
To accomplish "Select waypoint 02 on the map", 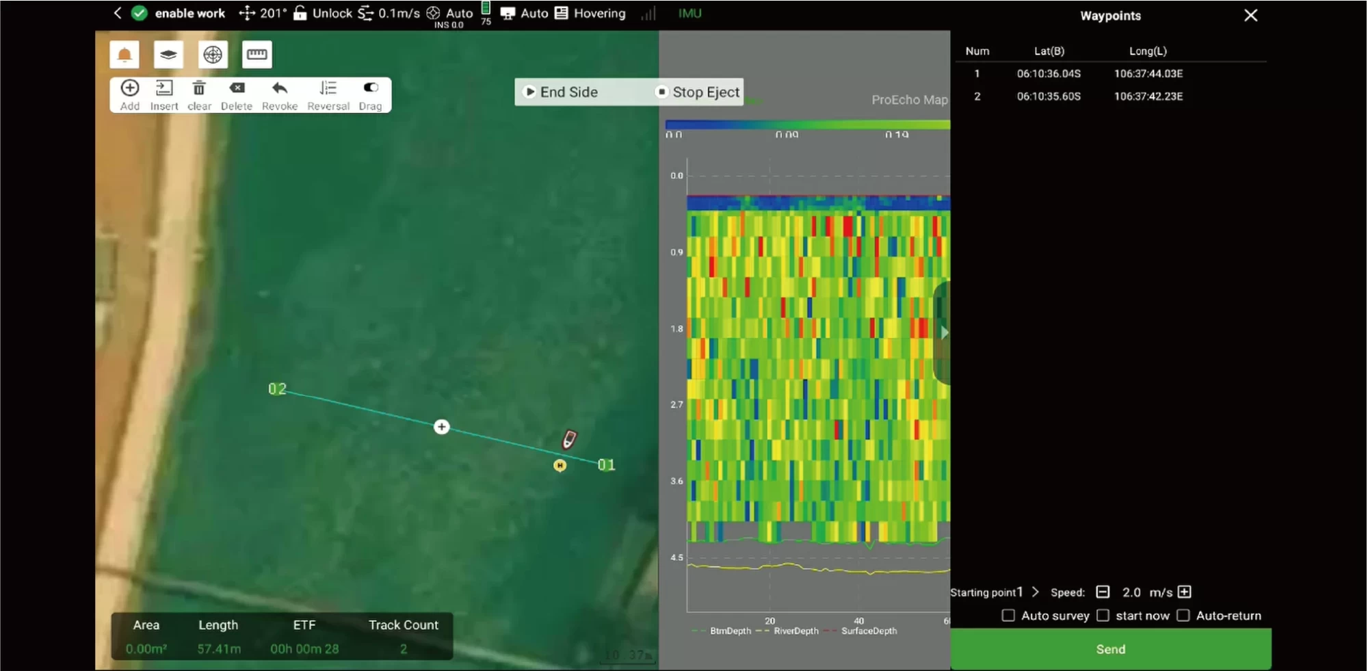I will (277, 389).
